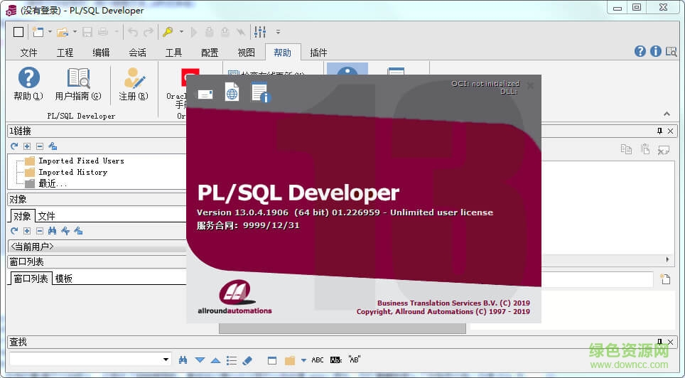Switch to the 工具 ribbon tab

(173, 53)
